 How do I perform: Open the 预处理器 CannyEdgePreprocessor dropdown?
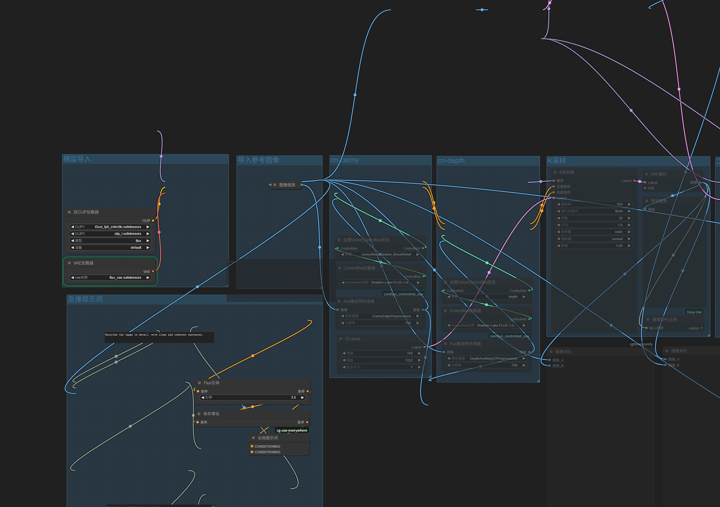(380, 316)
